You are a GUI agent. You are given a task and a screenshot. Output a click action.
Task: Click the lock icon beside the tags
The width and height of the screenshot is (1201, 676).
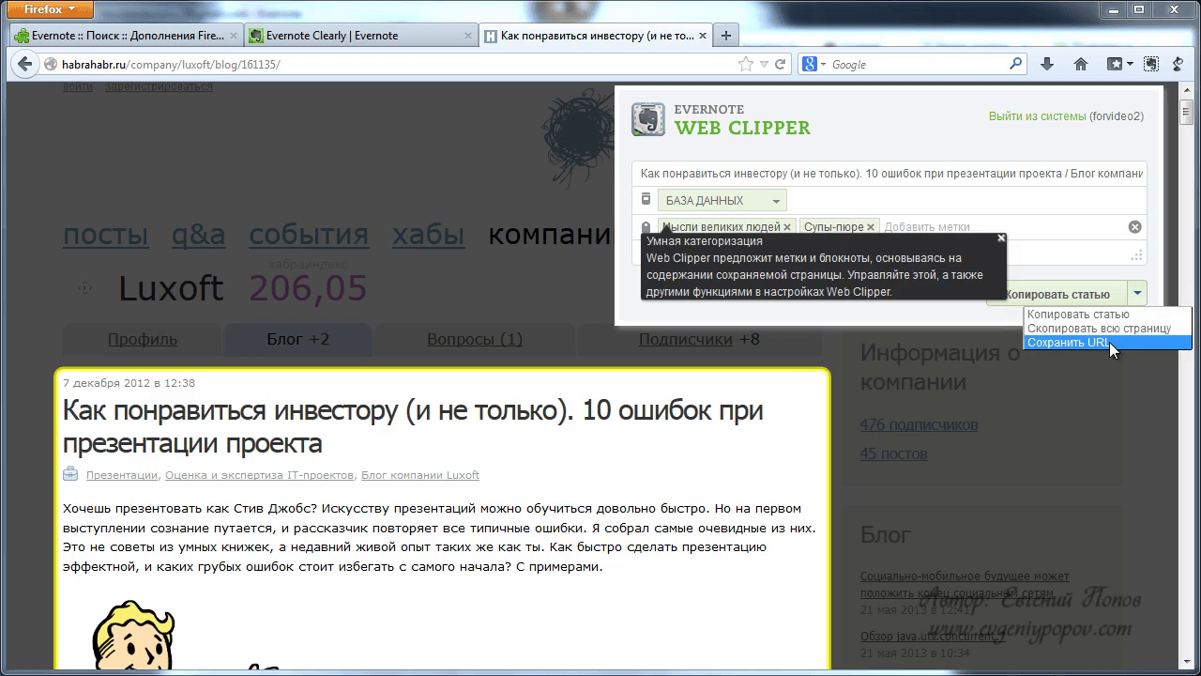tap(646, 227)
